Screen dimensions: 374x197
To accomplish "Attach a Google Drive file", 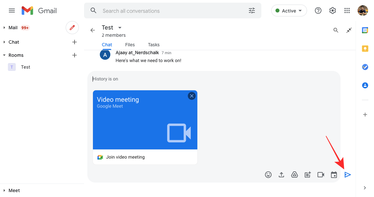I will (x=295, y=175).
